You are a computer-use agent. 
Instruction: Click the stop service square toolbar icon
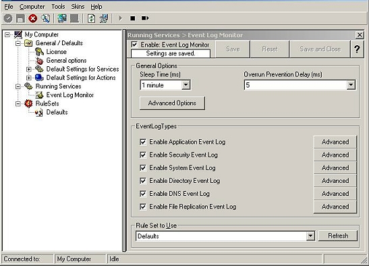(133, 18)
